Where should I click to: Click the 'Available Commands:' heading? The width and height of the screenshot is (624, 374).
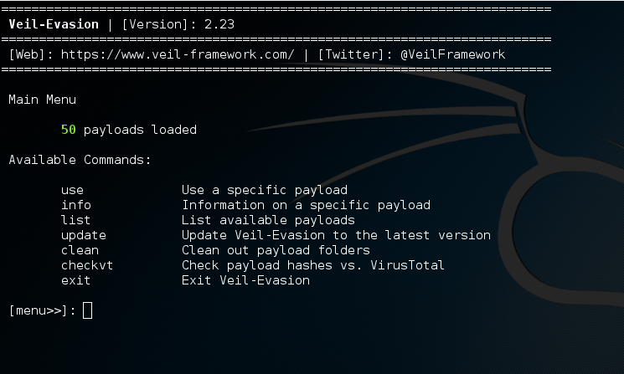[80, 160]
